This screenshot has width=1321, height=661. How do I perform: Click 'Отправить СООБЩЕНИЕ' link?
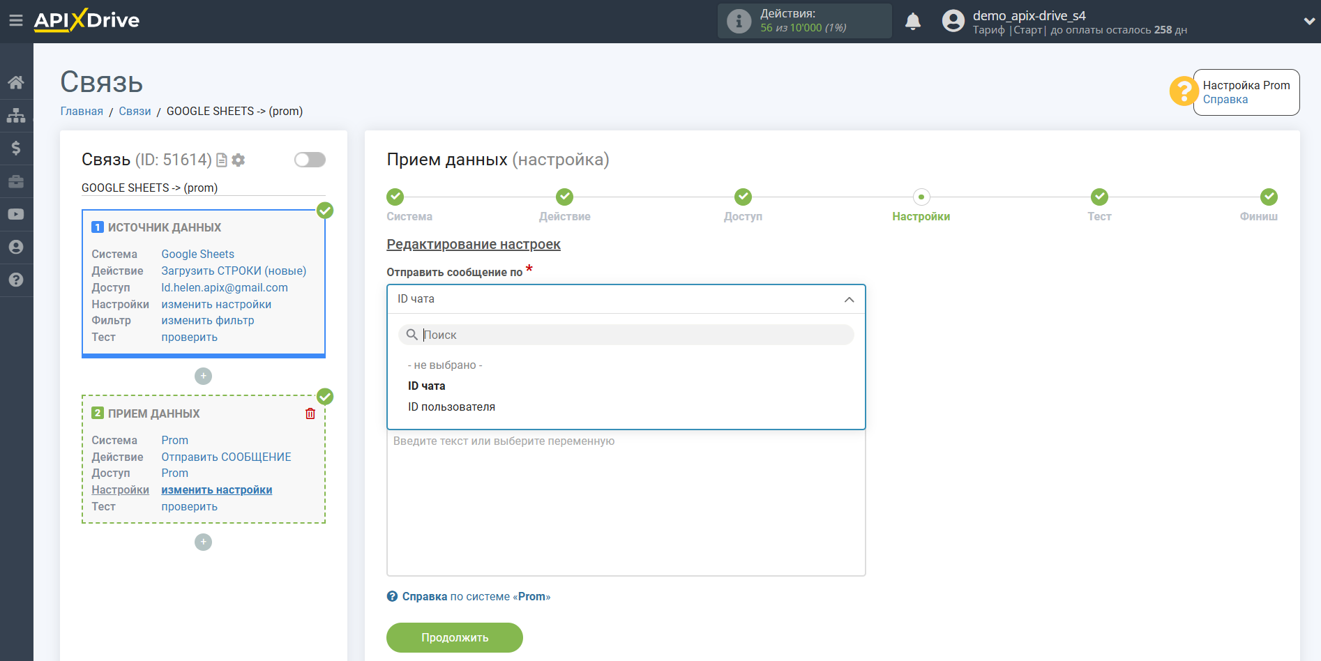point(226,457)
